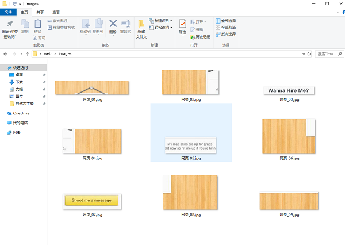Image resolution: width=345 pixels, height=245 pixels.
Task: Click the Up one level arrow
Action: (27, 53)
